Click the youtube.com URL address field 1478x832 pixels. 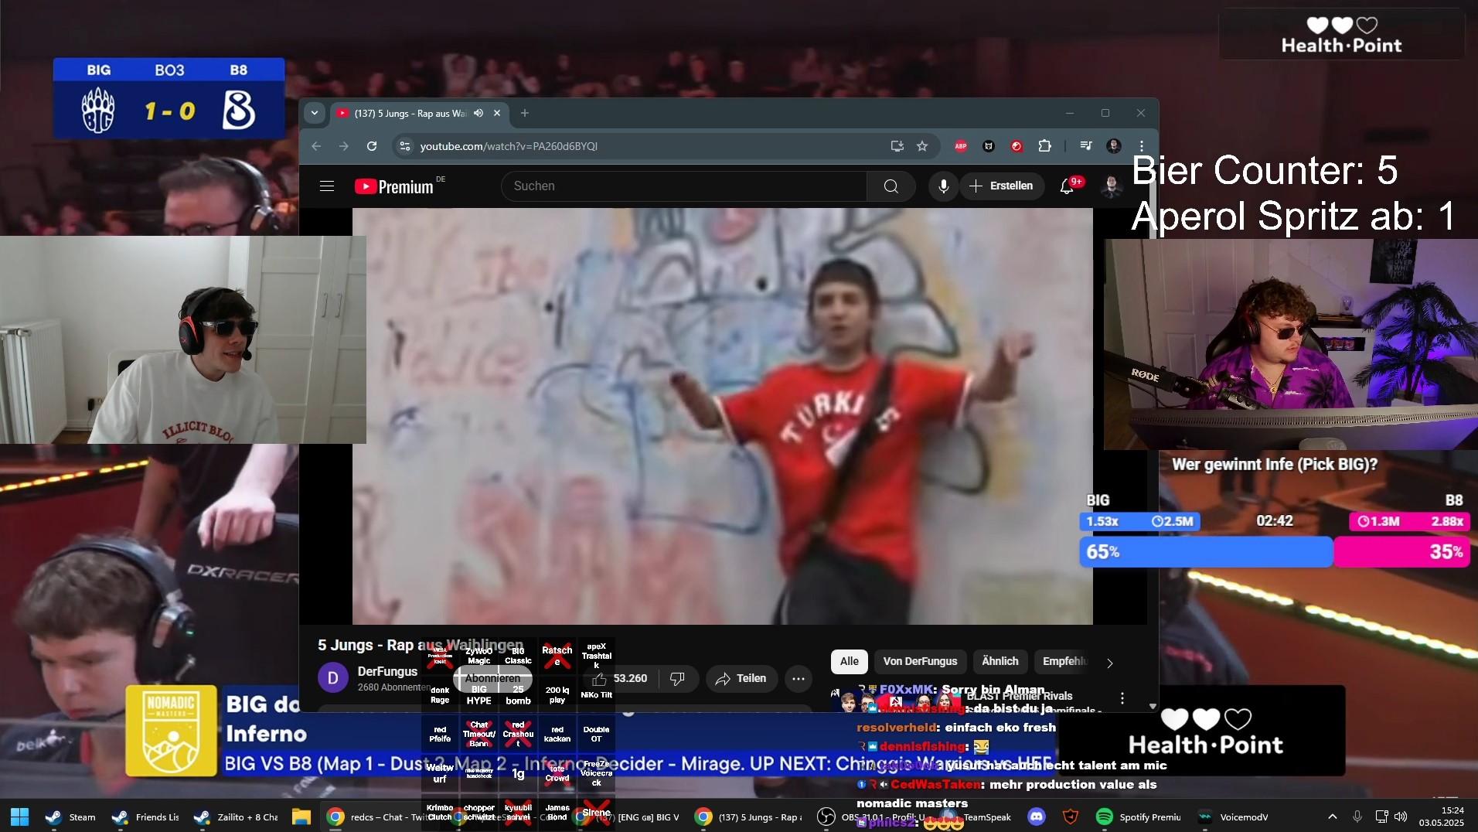tap(649, 146)
